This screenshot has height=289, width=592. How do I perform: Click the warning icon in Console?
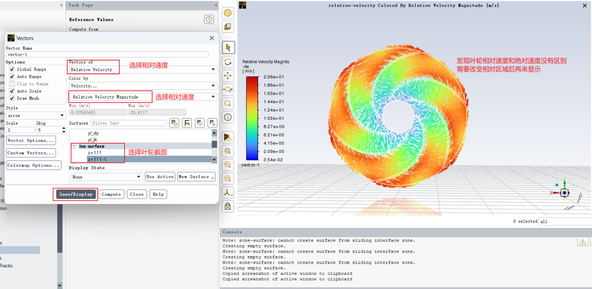(x=583, y=242)
